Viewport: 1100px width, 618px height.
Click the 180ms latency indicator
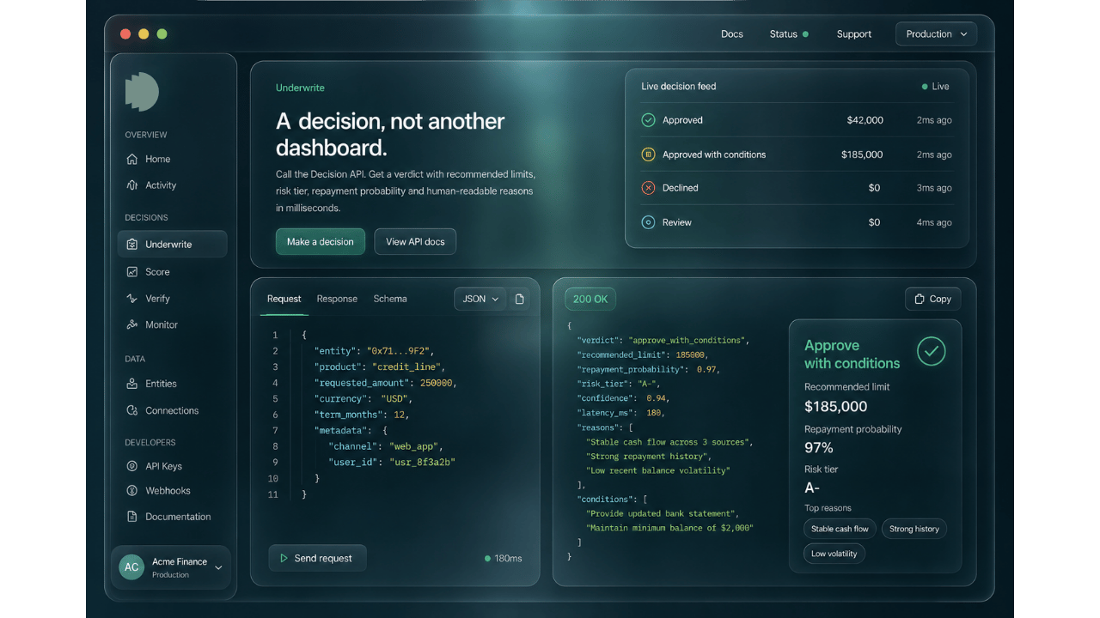click(x=504, y=558)
